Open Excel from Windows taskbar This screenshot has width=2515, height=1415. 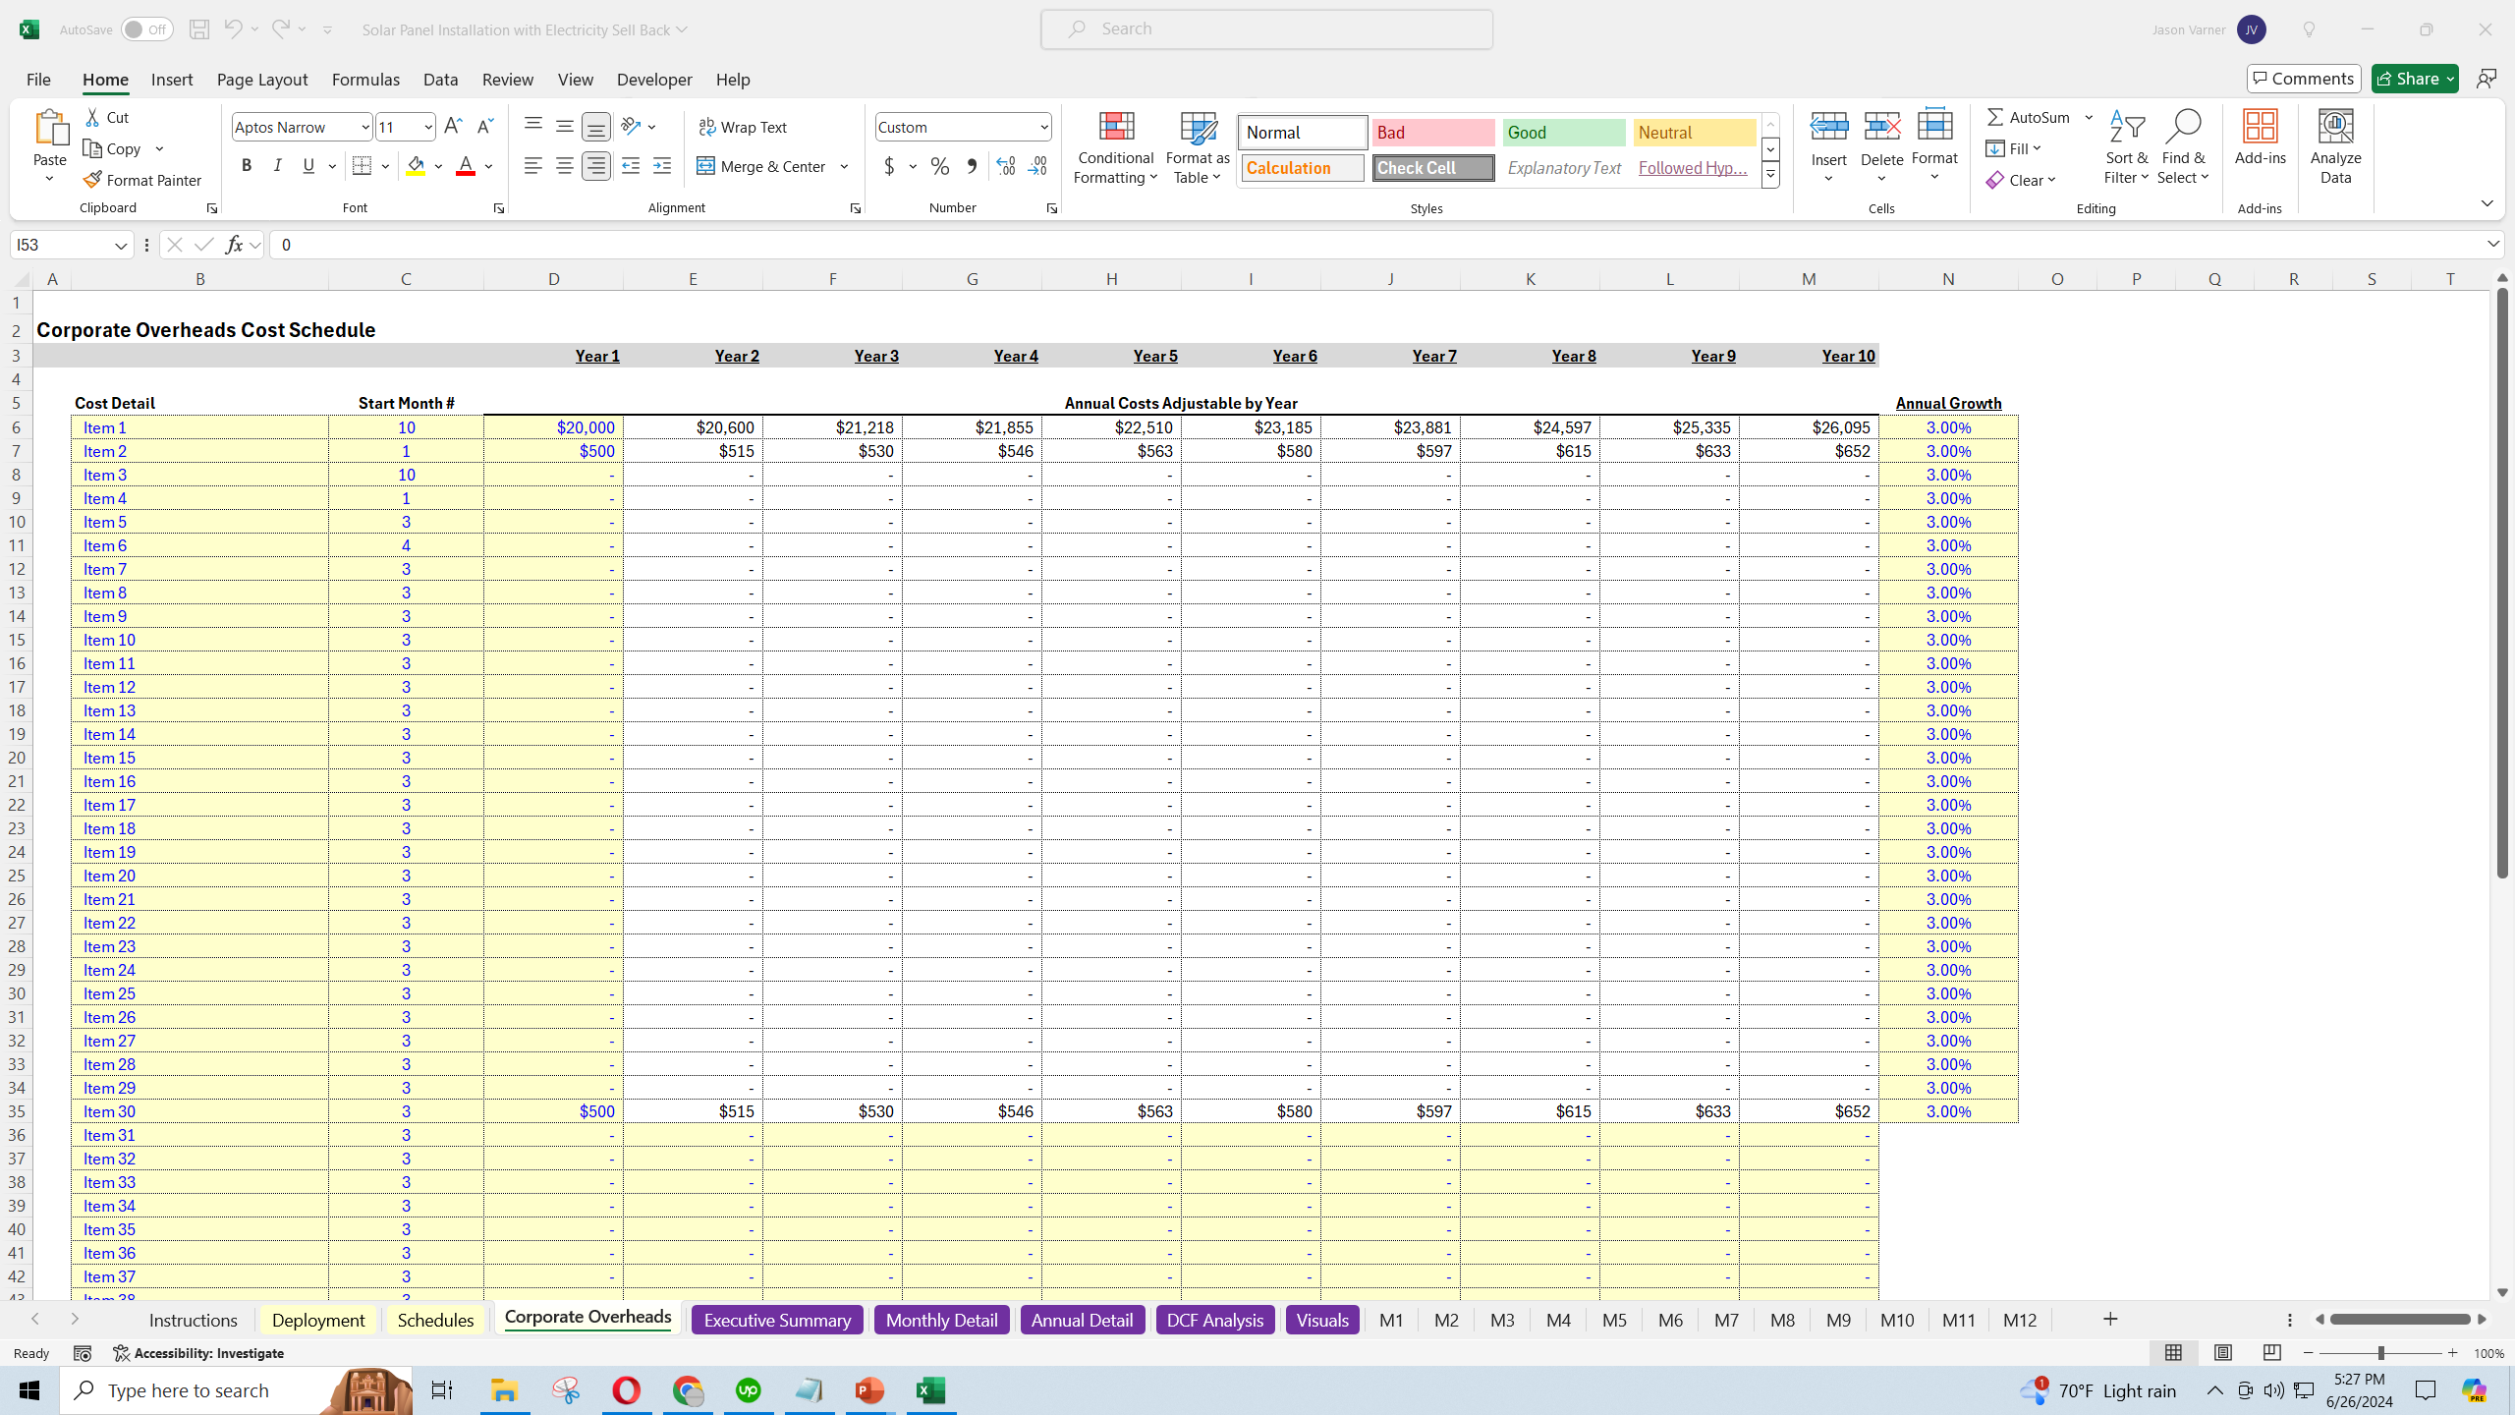point(930,1390)
